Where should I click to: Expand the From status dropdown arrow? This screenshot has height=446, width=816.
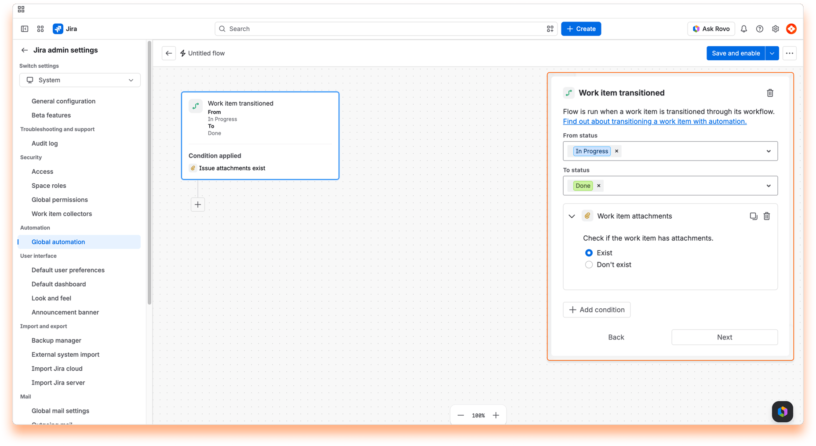(x=769, y=151)
